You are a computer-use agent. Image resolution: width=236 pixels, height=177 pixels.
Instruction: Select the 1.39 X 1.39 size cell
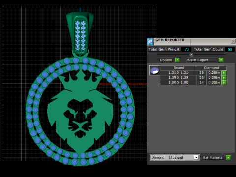(x=178, y=78)
